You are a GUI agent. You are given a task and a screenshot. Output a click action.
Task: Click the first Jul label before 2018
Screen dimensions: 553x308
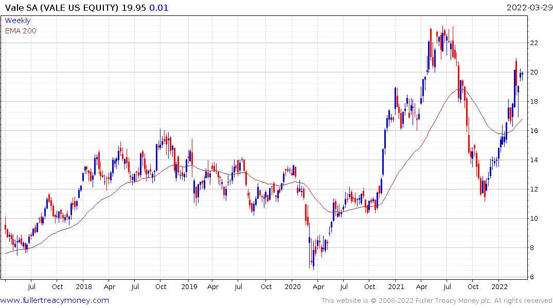(x=31, y=287)
